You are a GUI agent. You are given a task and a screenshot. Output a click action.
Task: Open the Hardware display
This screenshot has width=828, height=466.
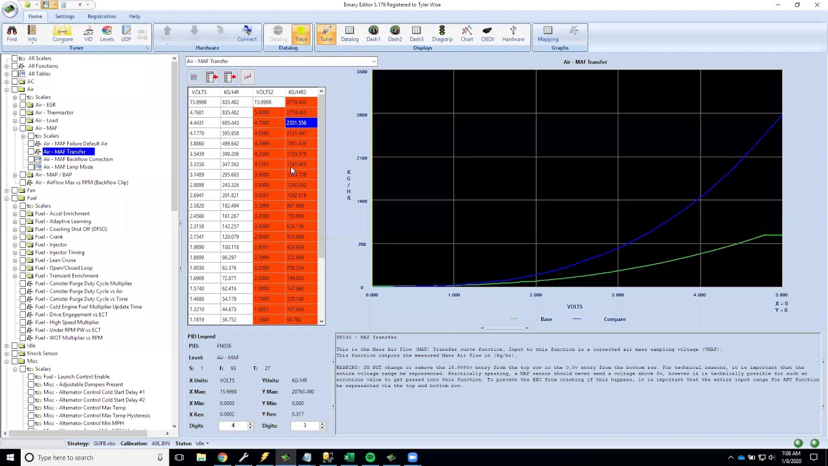pos(513,34)
